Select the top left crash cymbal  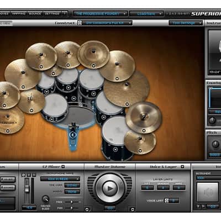41,56
